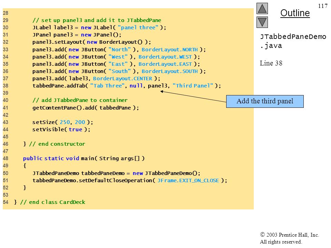The height and width of the screenshot is (248, 331).
Task: Click the string "panel three" on line 30
Action: [x=138, y=28]
